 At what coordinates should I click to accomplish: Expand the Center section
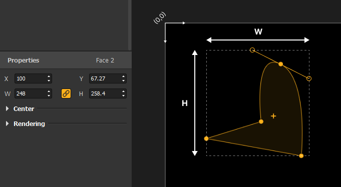(x=8, y=108)
